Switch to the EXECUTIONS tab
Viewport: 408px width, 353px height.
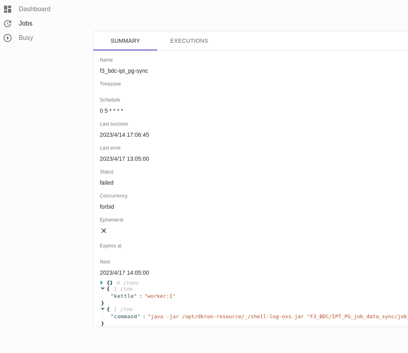coord(189,41)
